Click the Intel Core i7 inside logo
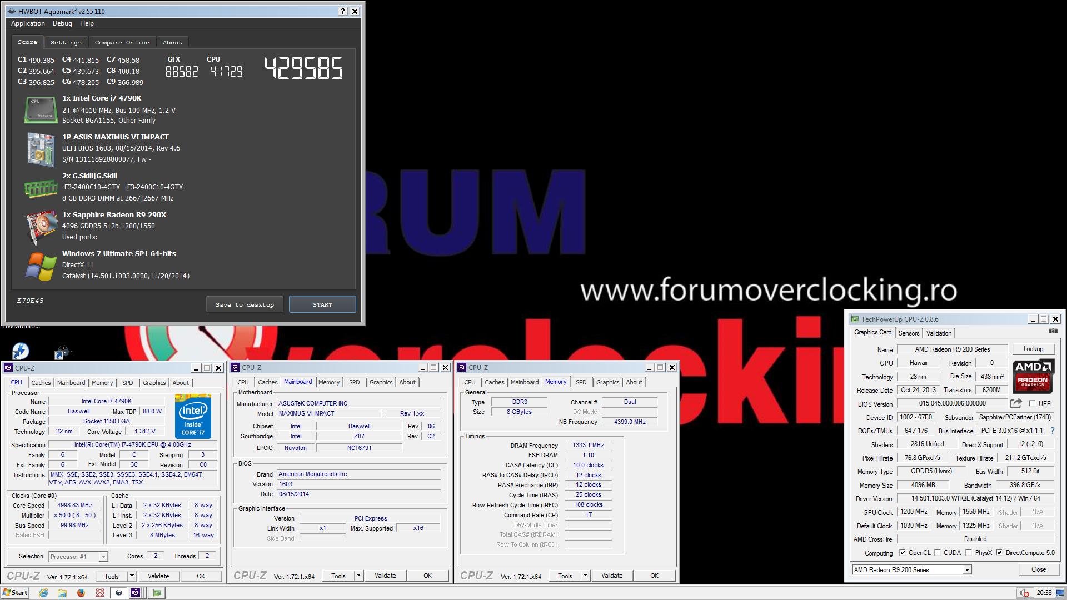Screen dimensions: 1067x600 pos(193,416)
